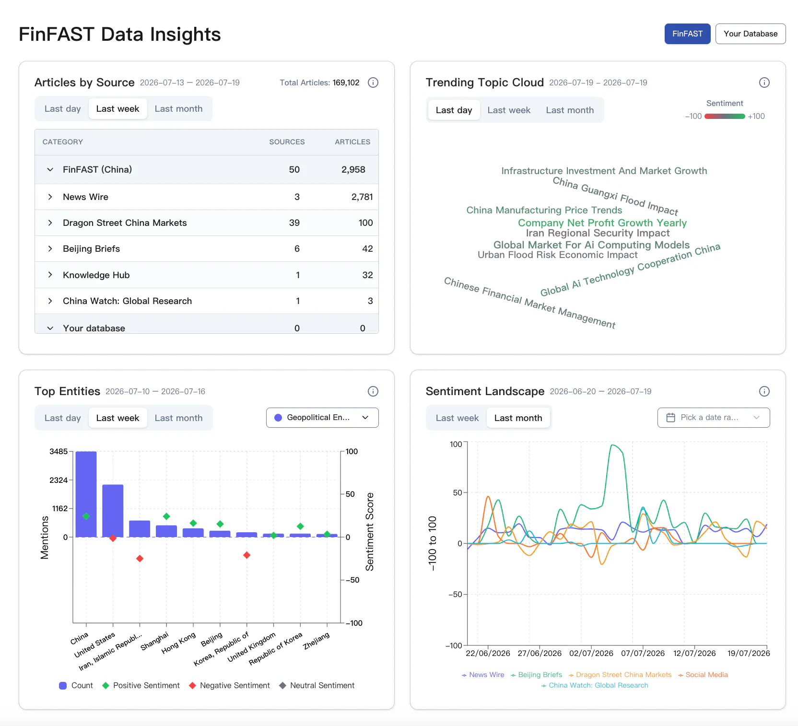Click the SOURCES column header
This screenshot has height=726, width=798.
287,142
